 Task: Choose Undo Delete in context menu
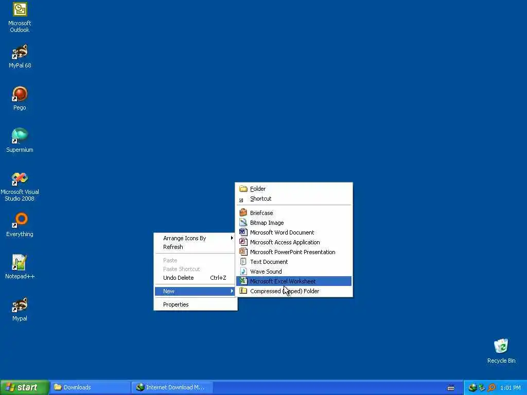click(195, 278)
